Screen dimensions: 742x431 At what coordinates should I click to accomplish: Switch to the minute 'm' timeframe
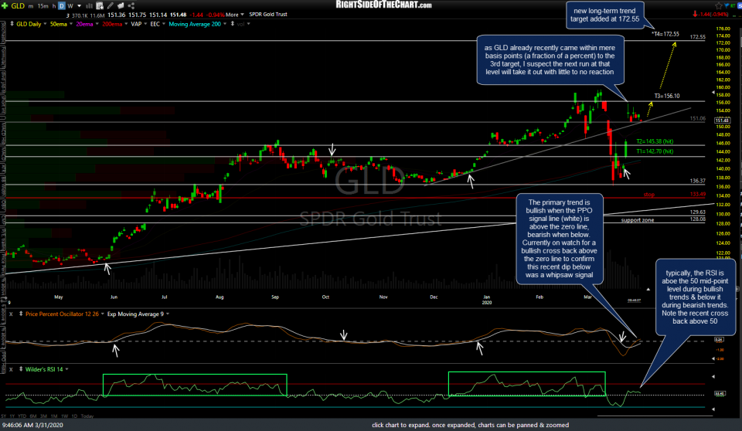tap(31, 6)
